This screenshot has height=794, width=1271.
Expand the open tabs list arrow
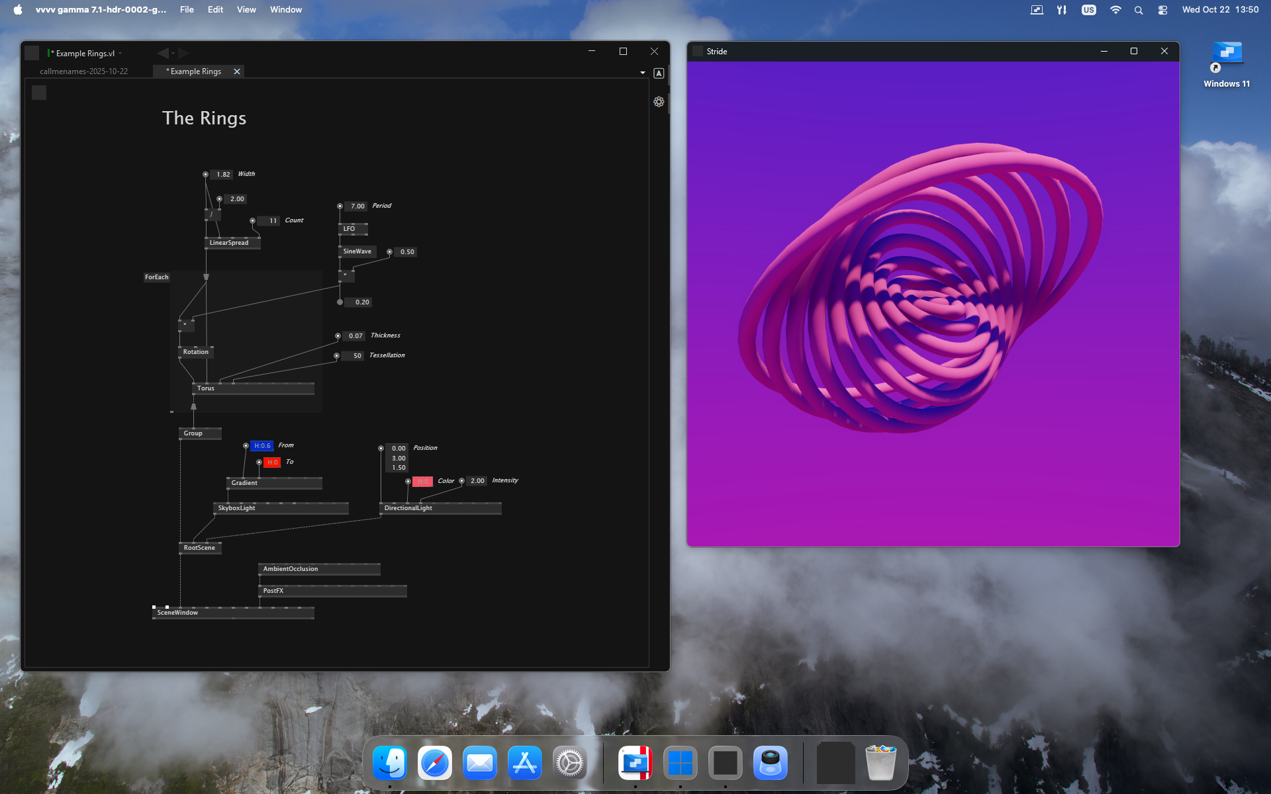click(642, 73)
